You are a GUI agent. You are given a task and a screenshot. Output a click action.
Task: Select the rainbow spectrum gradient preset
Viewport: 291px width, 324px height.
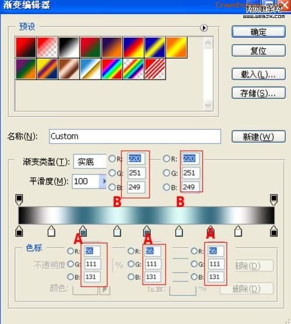(112, 69)
